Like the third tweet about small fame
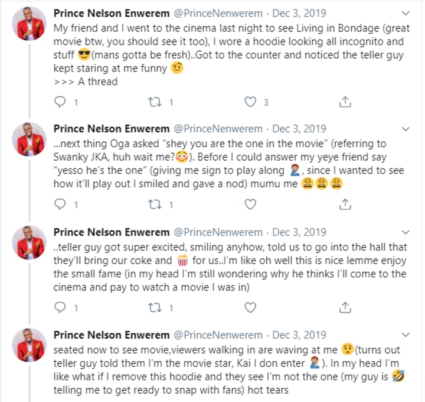The width and height of the screenshot is (425, 402). pyautogui.click(x=250, y=307)
